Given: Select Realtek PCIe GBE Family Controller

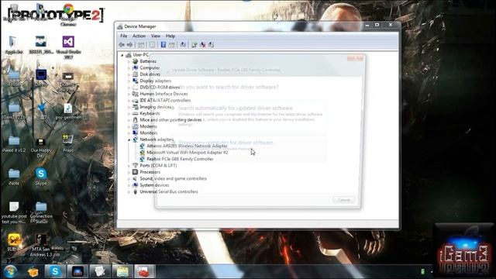Looking at the screenshot, I should point(180,159).
